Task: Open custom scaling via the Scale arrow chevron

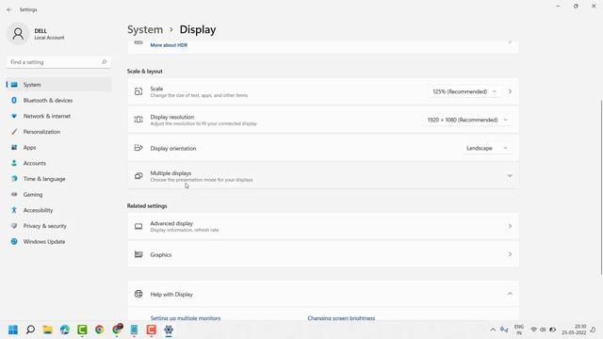Action: (510, 91)
